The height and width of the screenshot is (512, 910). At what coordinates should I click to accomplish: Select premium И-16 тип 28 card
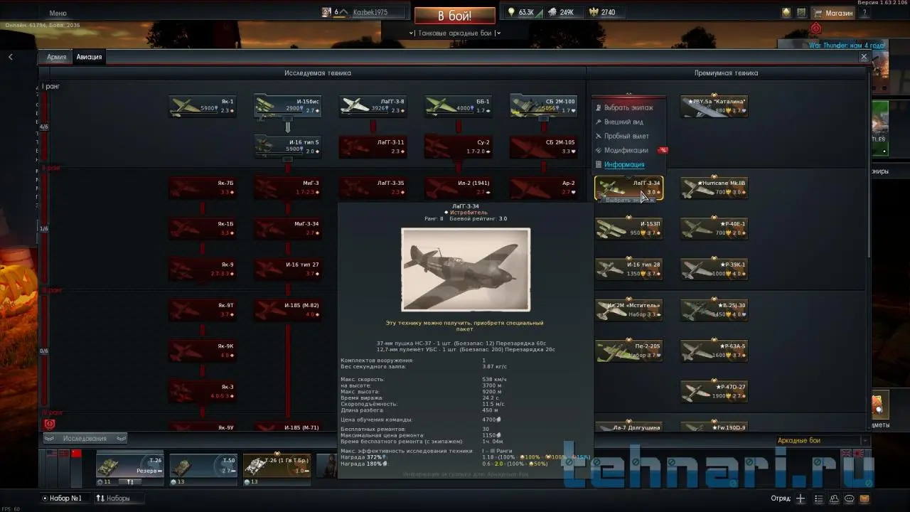(628, 269)
